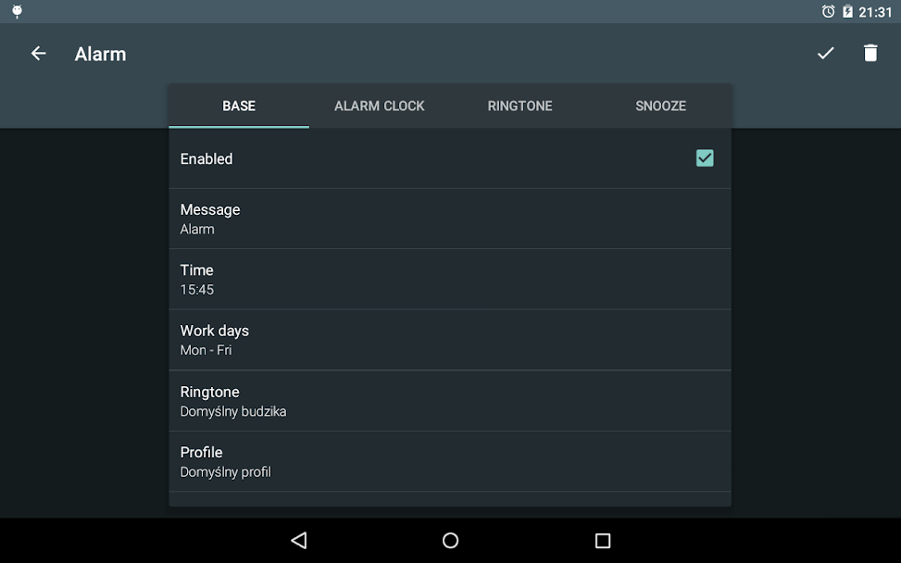Disable the Enabled checkbox for this alarm
This screenshot has height=563, width=901.
pos(705,157)
